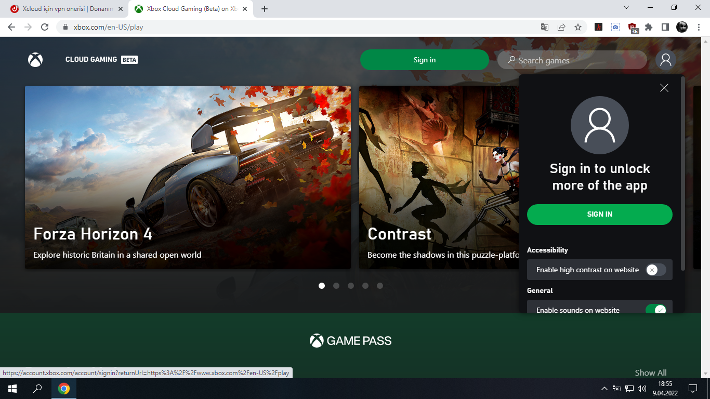The width and height of the screenshot is (710, 399).
Task: Close the Xcloud için vpn önerisi tab
Action: tap(121, 9)
